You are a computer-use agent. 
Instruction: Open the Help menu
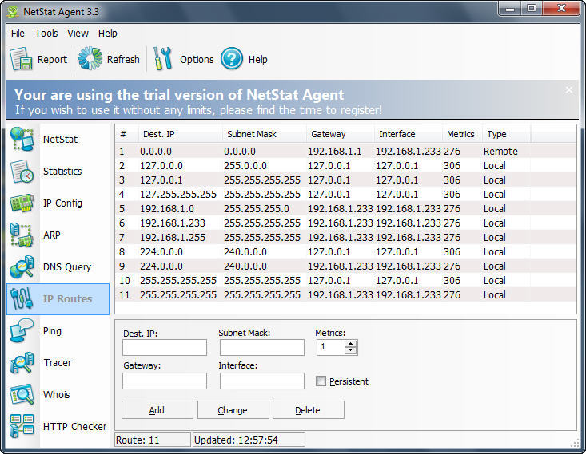[x=108, y=34]
